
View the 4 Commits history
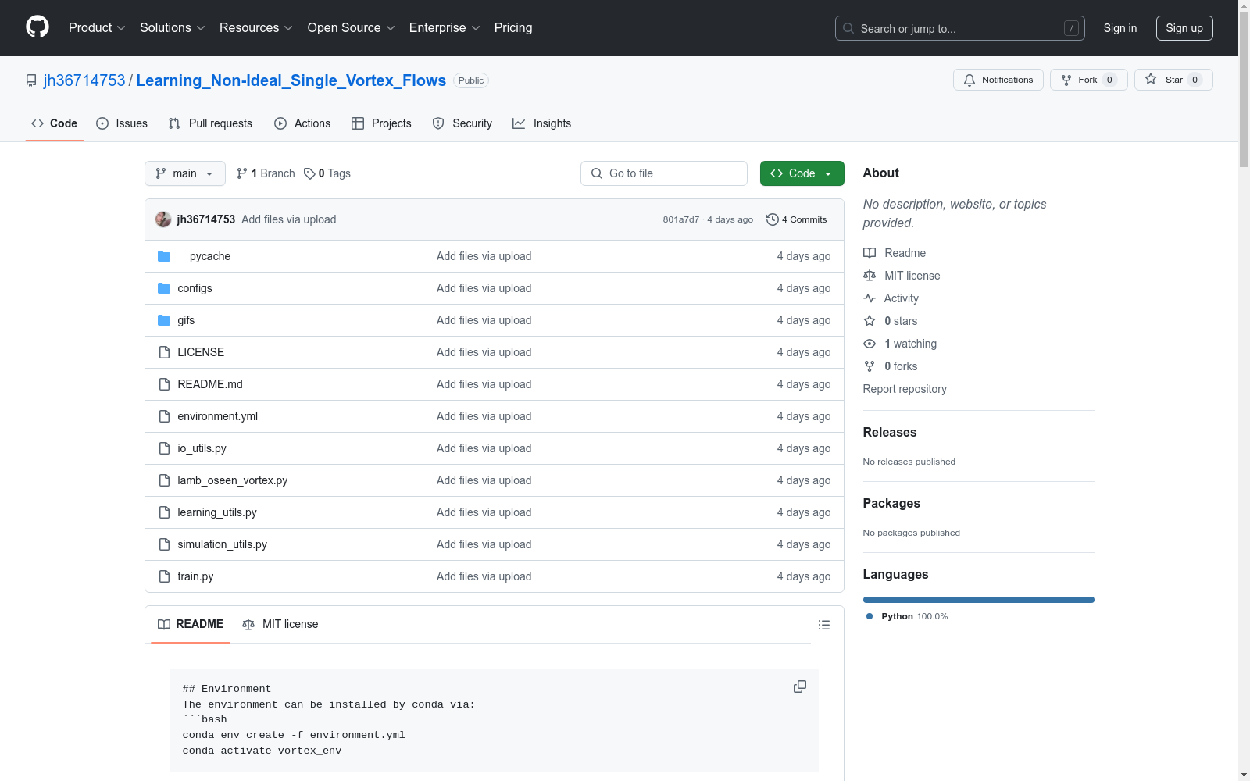(x=797, y=219)
